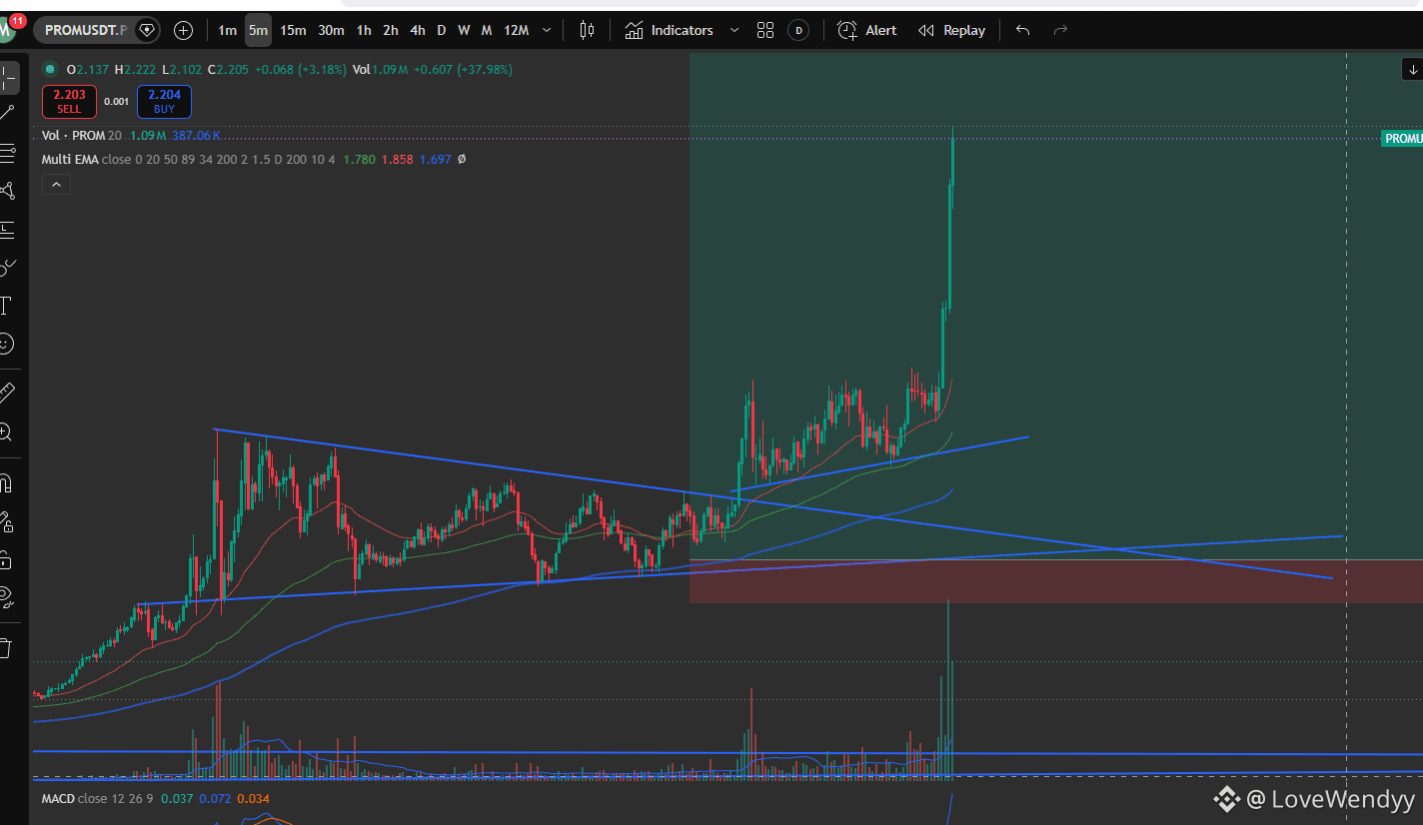Activate the zoom in tool
This screenshot has height=825, width=1423.
tap(6, 431)
